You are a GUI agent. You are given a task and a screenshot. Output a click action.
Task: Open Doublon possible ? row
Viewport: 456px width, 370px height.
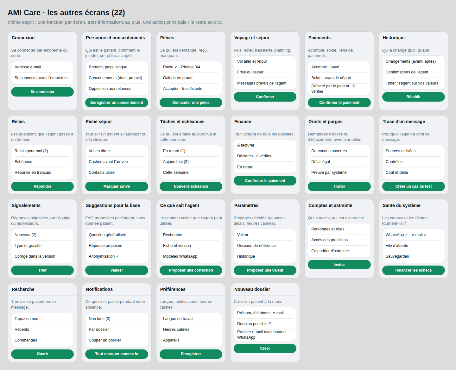pyautogui.click(x=265, y=324)
